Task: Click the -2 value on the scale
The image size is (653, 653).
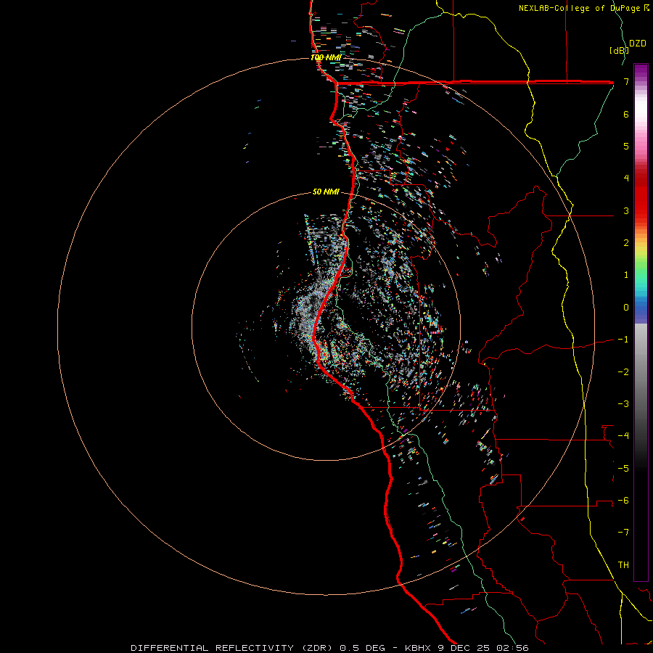Action: (x=623, y=371)
